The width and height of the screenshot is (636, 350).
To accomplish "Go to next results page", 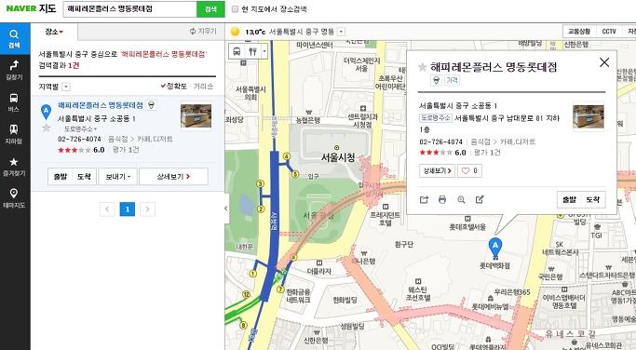I will coord(148,209).
